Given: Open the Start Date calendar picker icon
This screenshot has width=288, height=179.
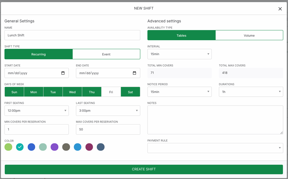Looking at the screenshot, I should point(63,73).
